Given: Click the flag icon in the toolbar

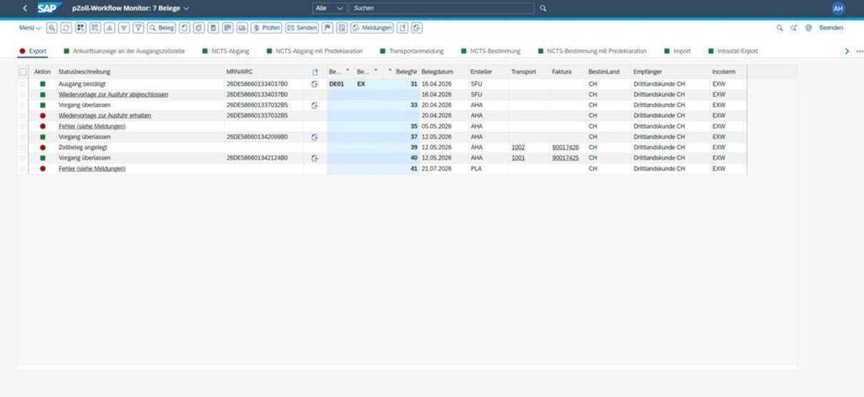Looking at the screenshot, I should (328, 28).
